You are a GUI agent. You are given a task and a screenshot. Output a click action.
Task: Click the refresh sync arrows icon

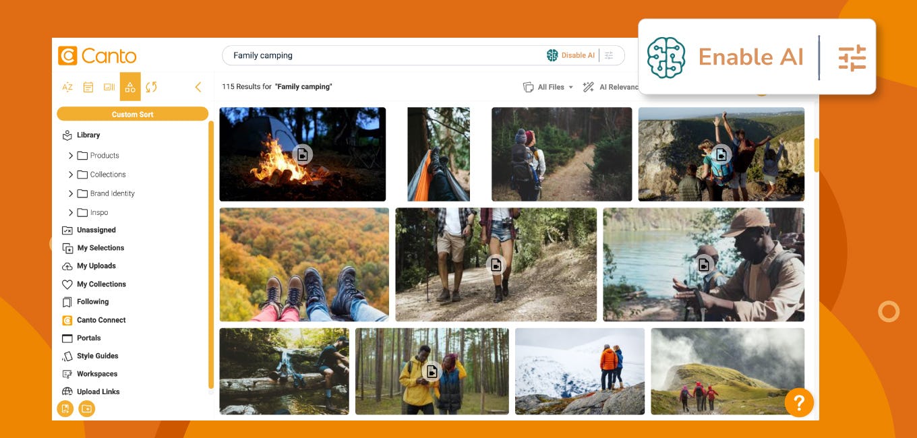151,87
